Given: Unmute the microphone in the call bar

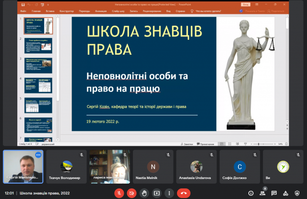Looking at the screenshot, I should (118, 193).
